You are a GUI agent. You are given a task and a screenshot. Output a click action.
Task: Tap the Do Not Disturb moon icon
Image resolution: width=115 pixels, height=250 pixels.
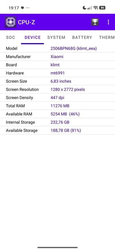[x=85, y=8]
